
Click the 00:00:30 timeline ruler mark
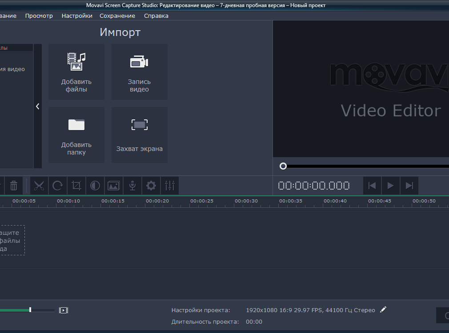246,201
